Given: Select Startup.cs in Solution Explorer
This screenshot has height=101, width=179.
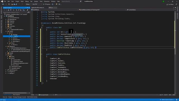Looking at the screenshot, I should 12,73.
